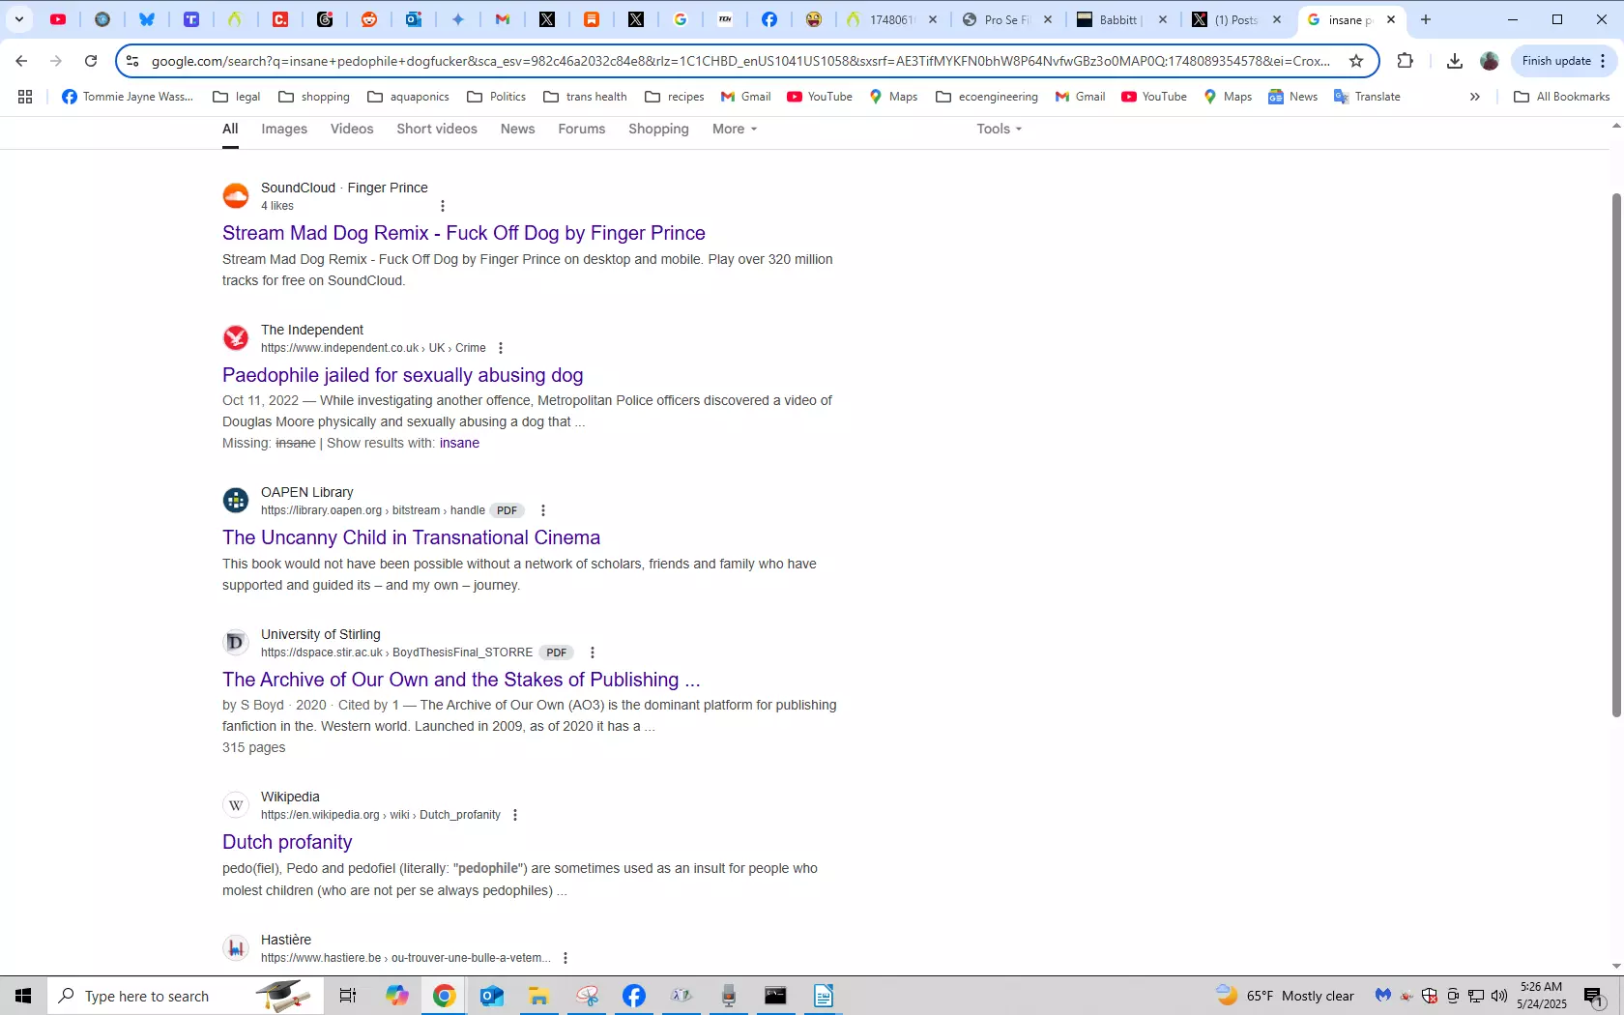
Task: Open the tab search dropdown arrow
Action: click(19, 19)
